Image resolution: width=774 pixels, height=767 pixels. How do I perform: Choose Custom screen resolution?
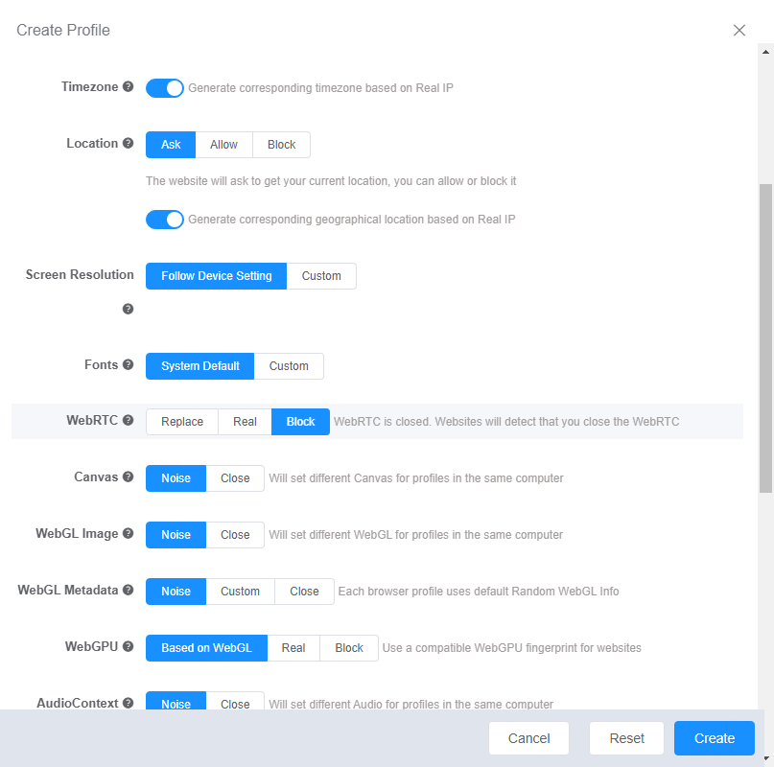point(321,276)
